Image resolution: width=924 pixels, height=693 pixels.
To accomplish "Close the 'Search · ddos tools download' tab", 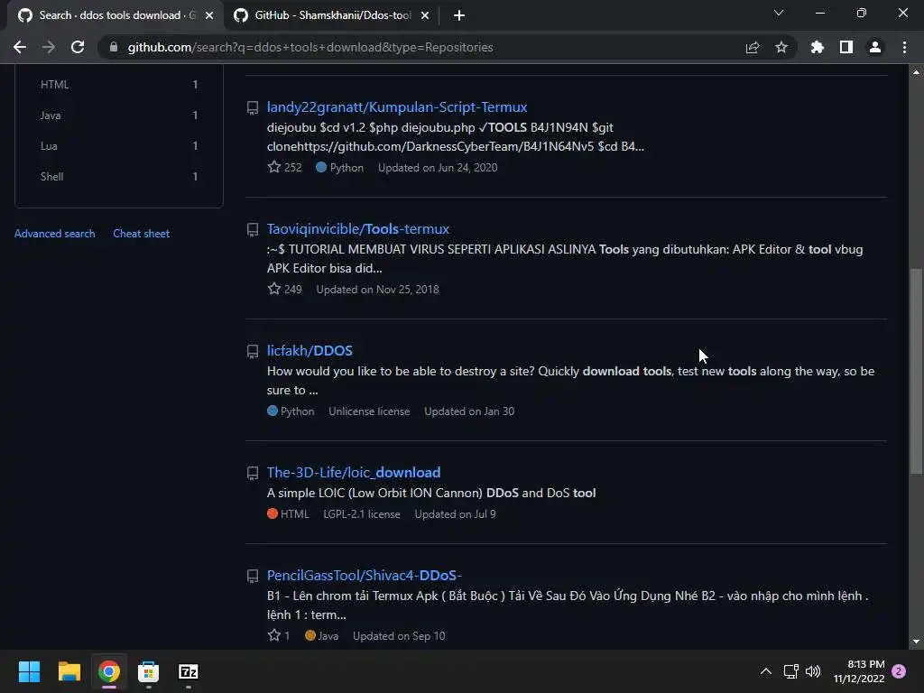I will pyautogui.click(x=209, y=15).
